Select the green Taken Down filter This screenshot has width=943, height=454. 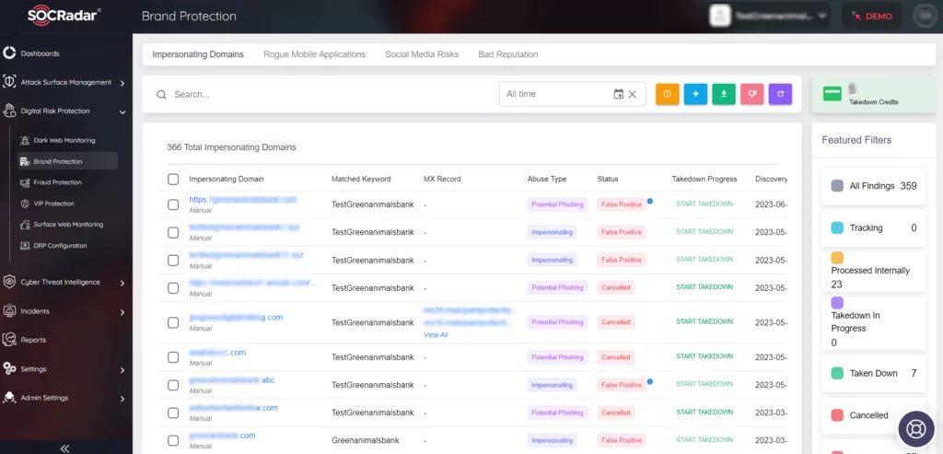874,374
